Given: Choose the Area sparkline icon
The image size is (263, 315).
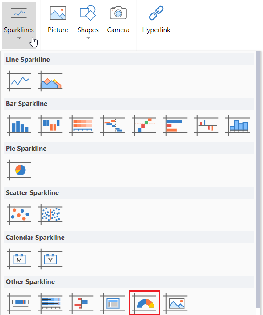Looking at the screenshot, I should pos(50,81).
